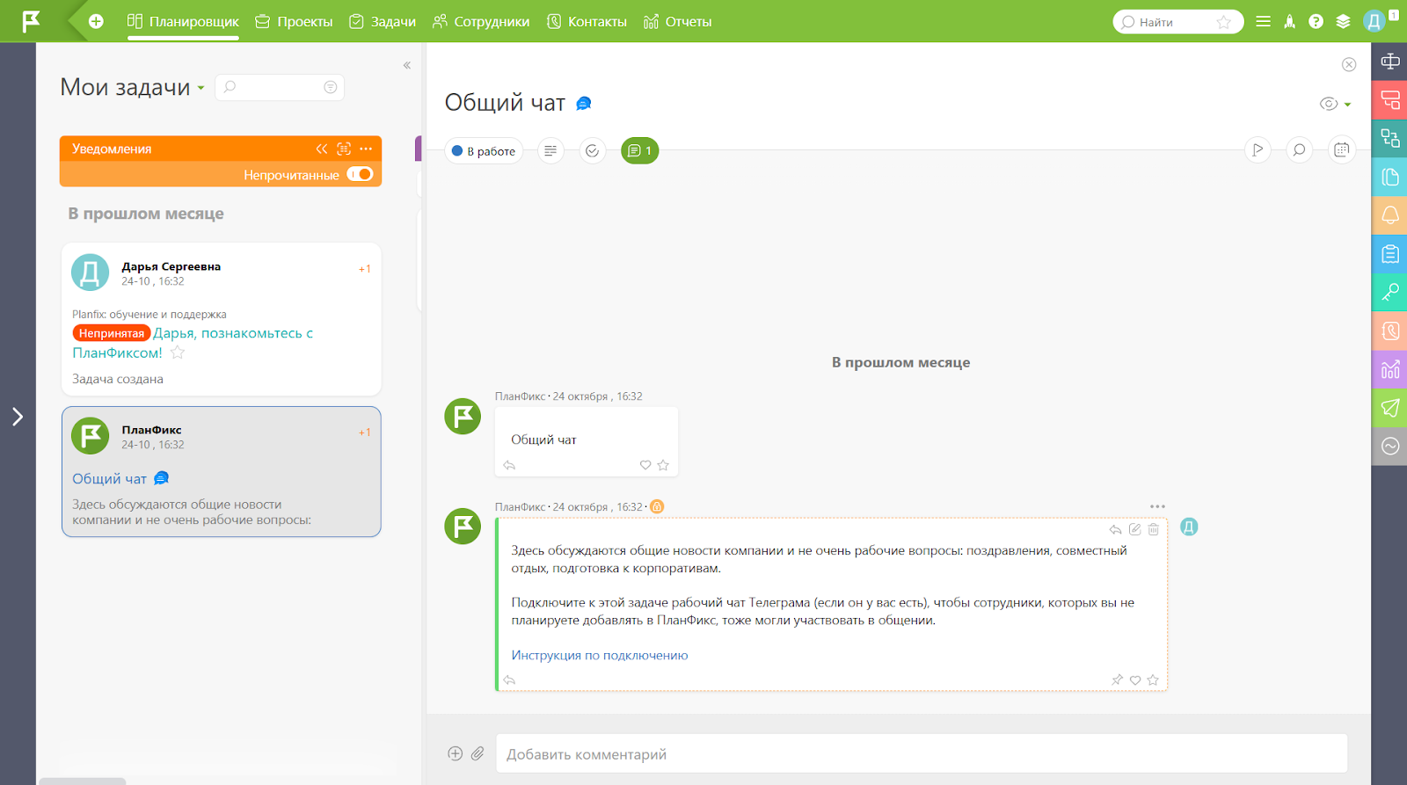Like the first Общий чат message with the heart
This screenshot has height=785, width=1407.
pyautogui.click(x=645, y=465)
